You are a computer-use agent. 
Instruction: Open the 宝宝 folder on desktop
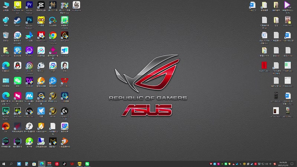(x=276, y=22)
